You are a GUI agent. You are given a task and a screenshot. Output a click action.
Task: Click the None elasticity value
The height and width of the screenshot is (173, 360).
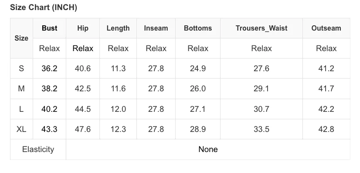click(208, 149)
